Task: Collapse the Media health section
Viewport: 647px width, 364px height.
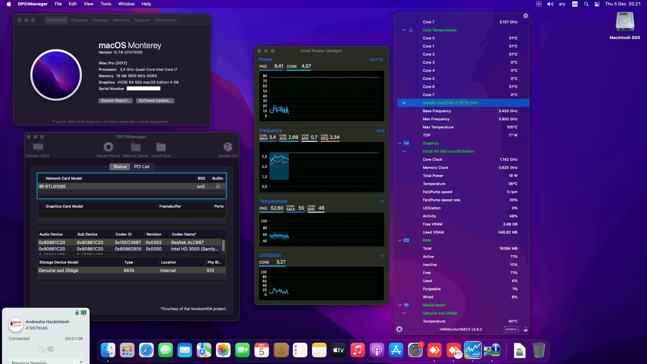Action: 400,305
